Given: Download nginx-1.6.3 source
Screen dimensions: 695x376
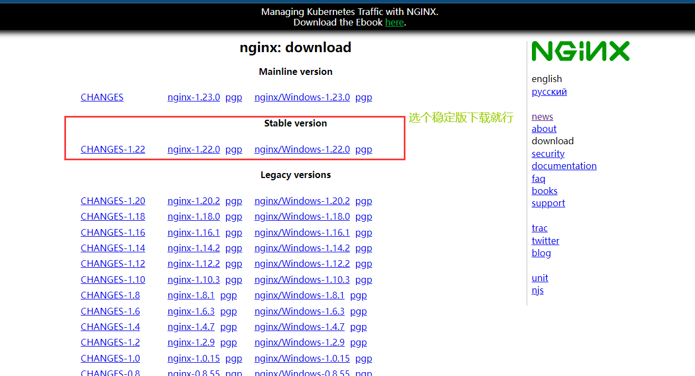Looking at the screenshot, I should (191, 311).
